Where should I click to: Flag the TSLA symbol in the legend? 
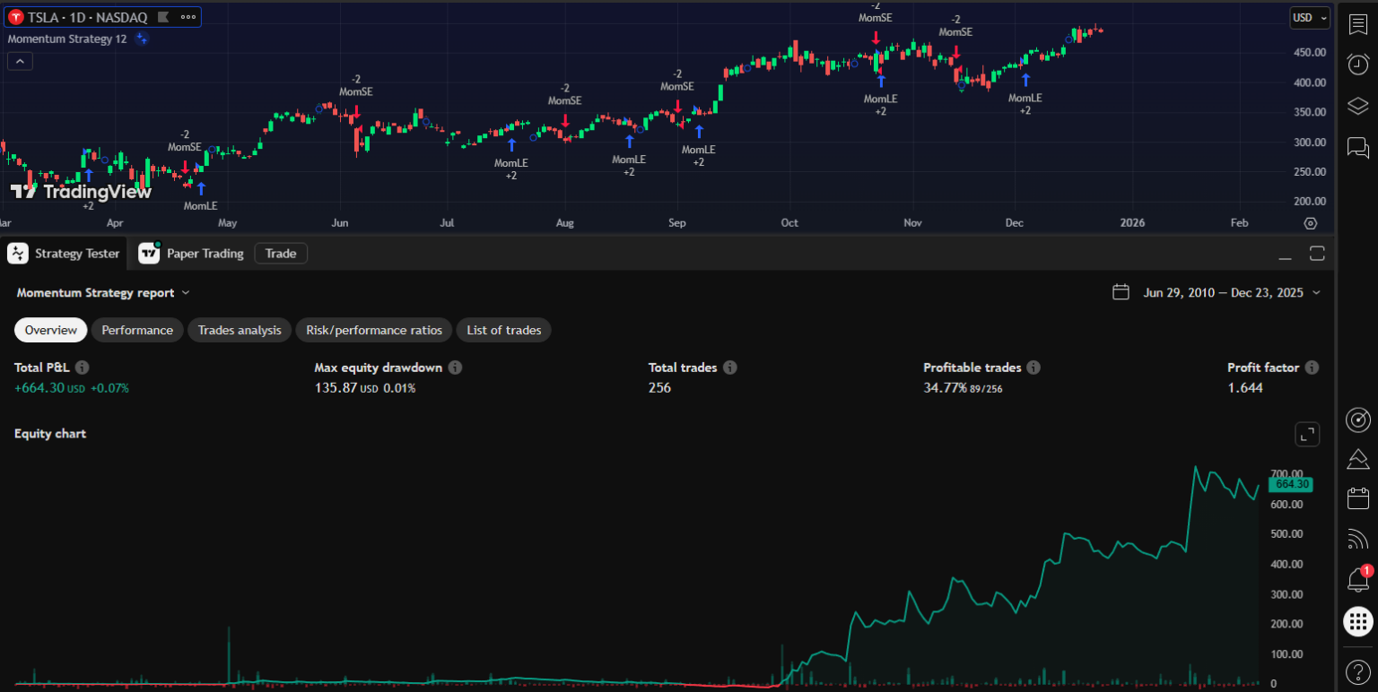pyautogui.click(x=164, y=16)
